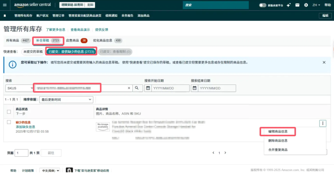Screen dimensions: 334x173
Task: Close the blue info banner
Action: (324, 62)
